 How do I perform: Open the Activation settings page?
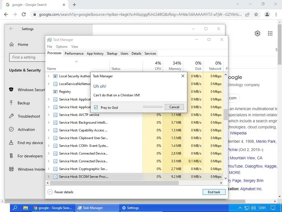point(22,129)
